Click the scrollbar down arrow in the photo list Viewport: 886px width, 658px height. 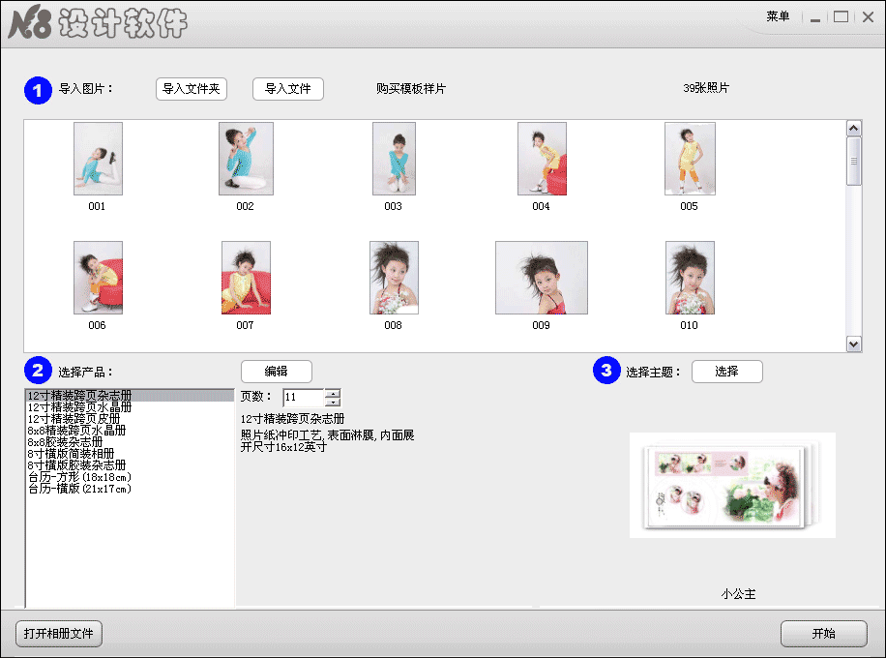[x=854, y=344]
